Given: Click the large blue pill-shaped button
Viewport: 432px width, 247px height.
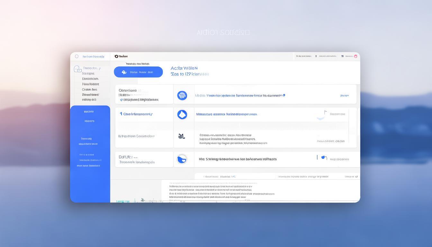Looking at the screenshot, I should pyautogui.click(x=138, y=72).
